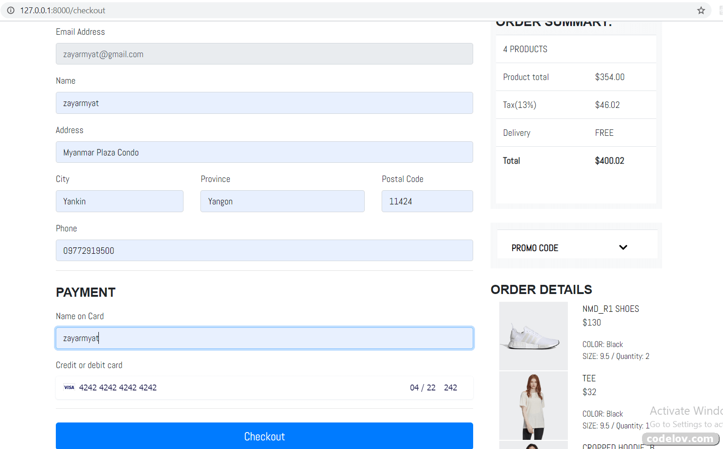Expand the Promo Code chevron
The width and height of the screenshot is (723, 449).
(x=623, y=247)
